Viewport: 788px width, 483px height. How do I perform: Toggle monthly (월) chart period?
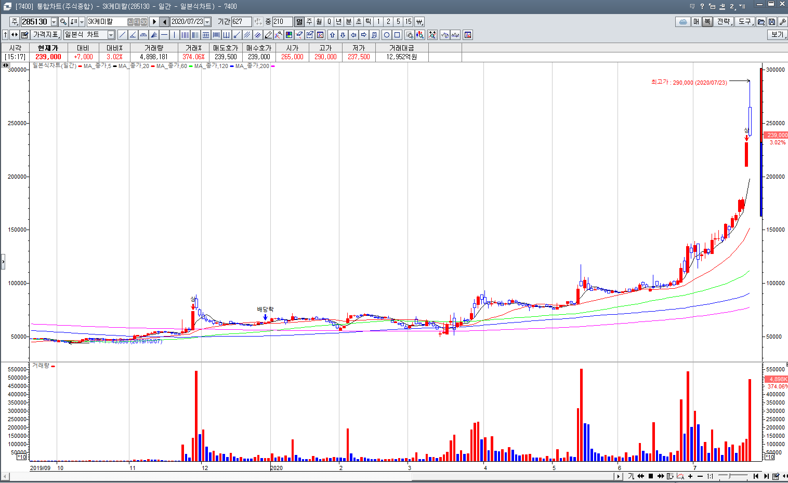click(x=319, y=22)
